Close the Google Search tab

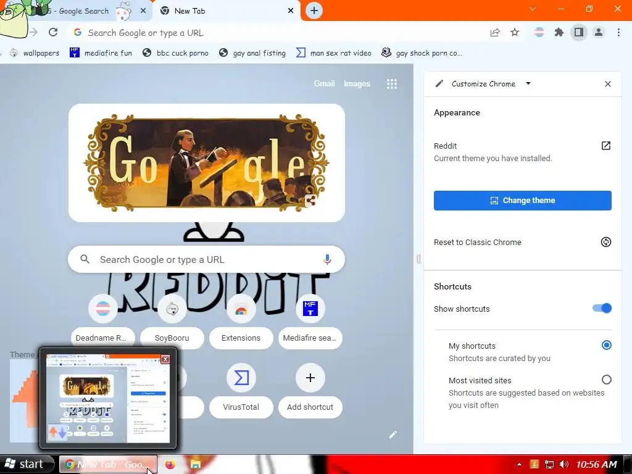tap(143, 11)
